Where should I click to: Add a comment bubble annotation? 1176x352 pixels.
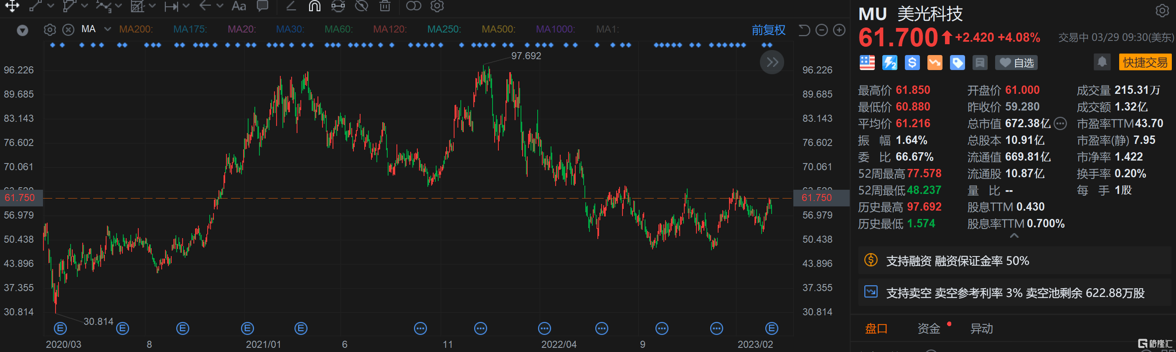(262, 6)
